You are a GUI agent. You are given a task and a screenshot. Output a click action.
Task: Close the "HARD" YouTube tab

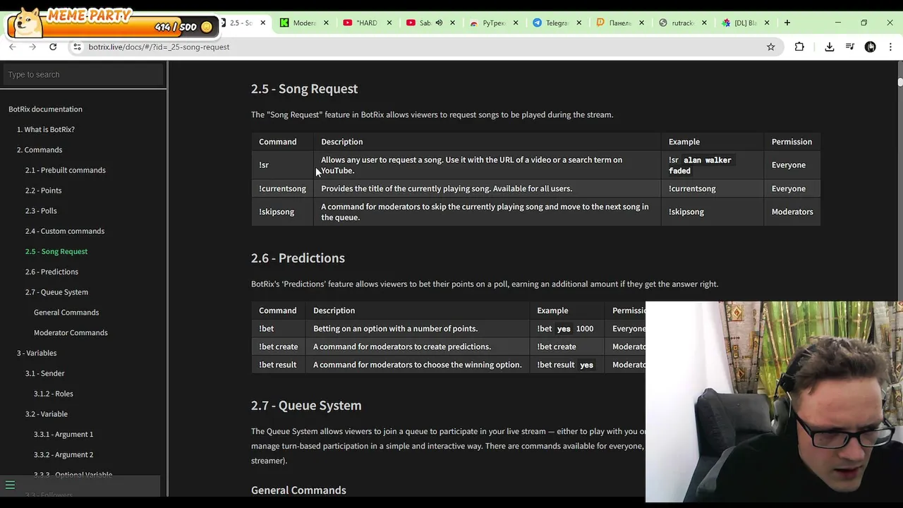tap(389, 23)
